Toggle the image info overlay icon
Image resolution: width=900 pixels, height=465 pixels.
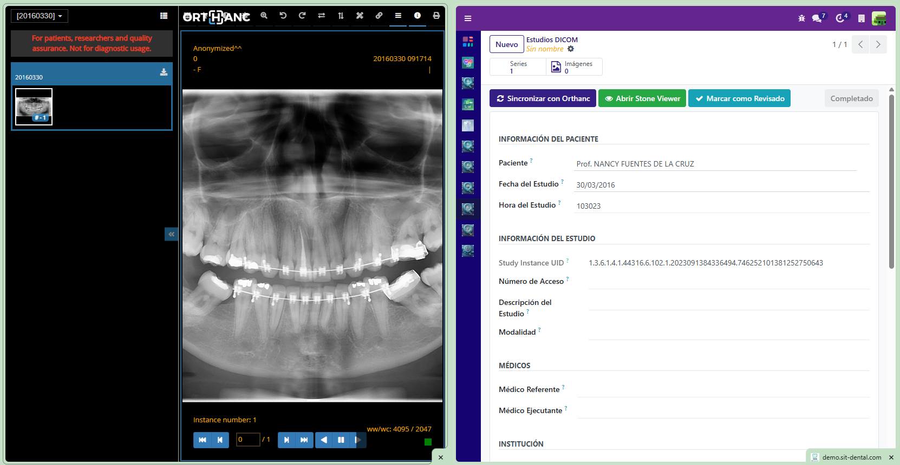418,16
